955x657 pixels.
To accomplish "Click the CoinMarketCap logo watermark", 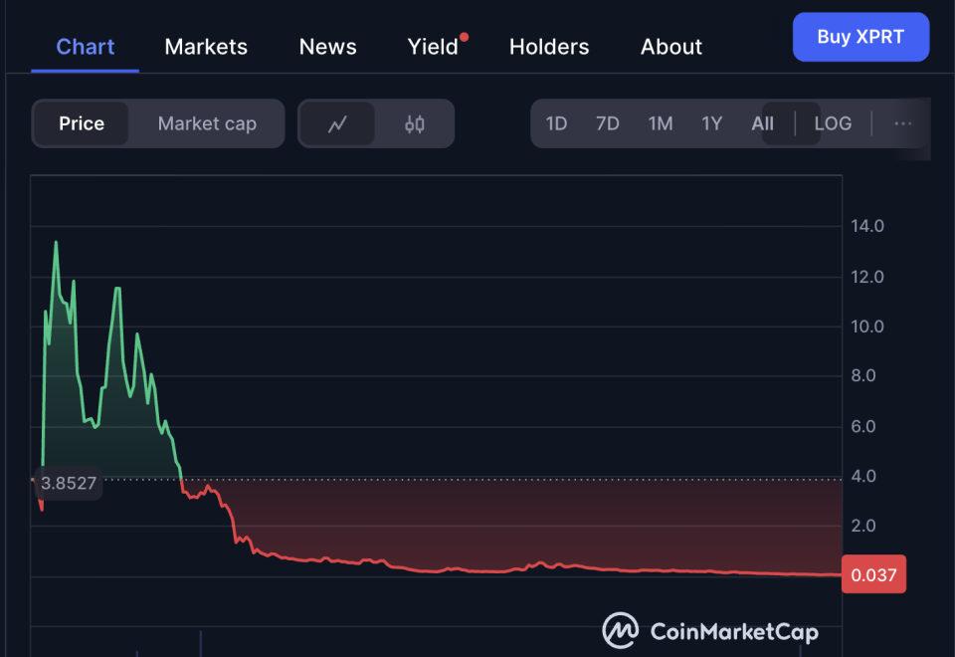I will tap(710, 631).
